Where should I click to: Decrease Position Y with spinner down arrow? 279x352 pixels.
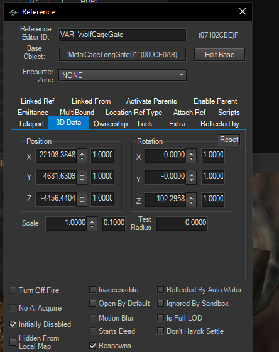coord(82,180)
